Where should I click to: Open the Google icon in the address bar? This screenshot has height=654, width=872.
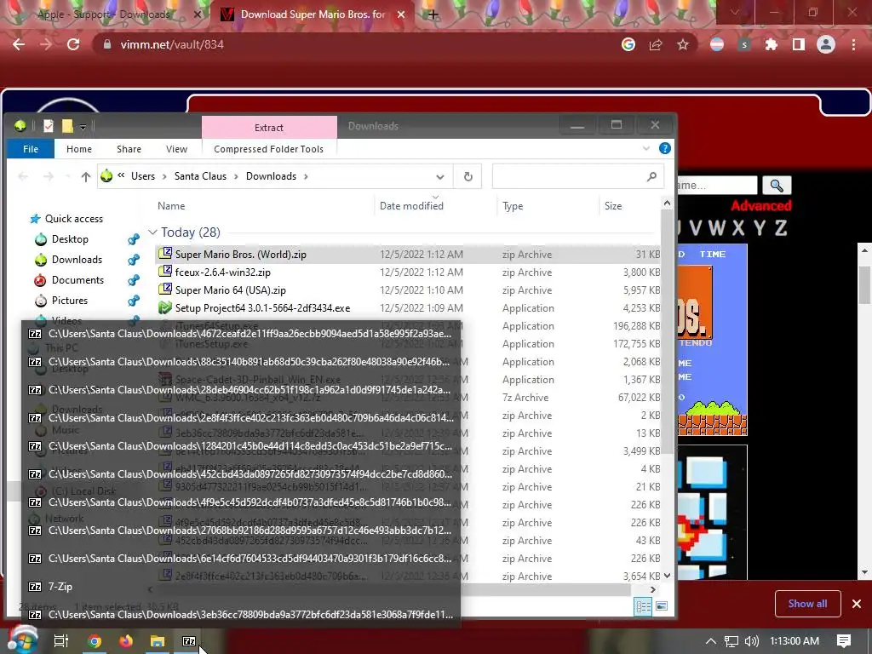628,44
